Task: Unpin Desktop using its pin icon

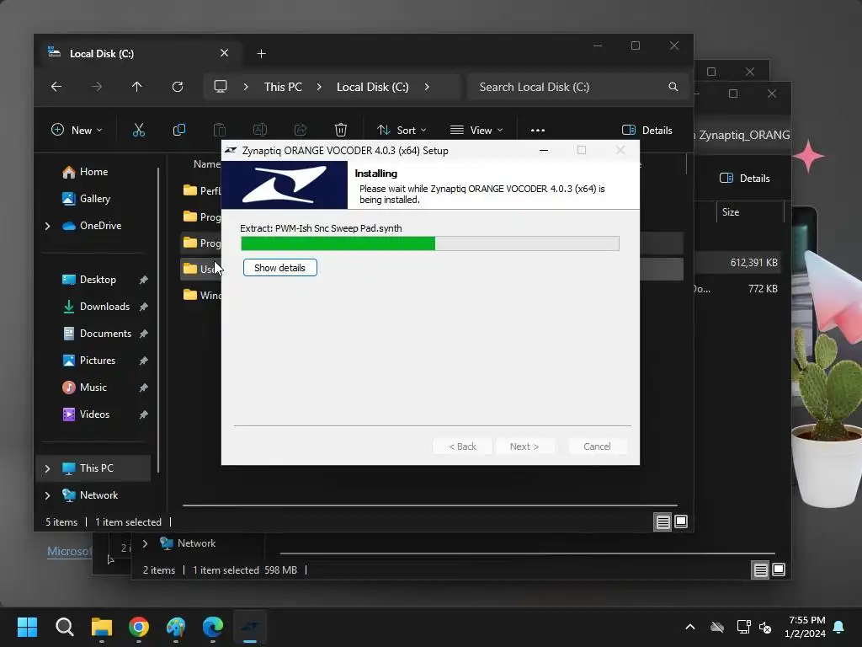Action: 143,280
